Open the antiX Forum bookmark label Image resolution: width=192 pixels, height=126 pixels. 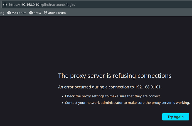coord(57,12)
